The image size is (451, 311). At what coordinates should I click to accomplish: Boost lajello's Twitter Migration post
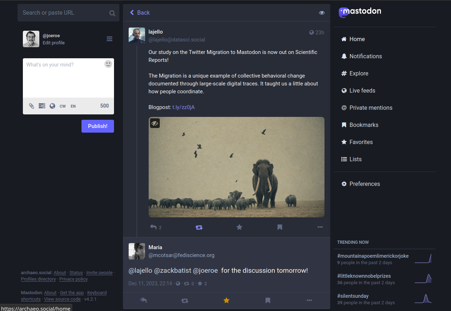199,227
